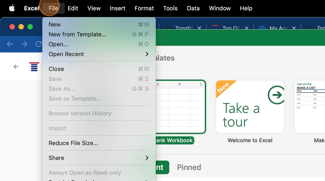Open the Window menu
The height and width of the screenshot is (181, 325).
click(220, 8)
